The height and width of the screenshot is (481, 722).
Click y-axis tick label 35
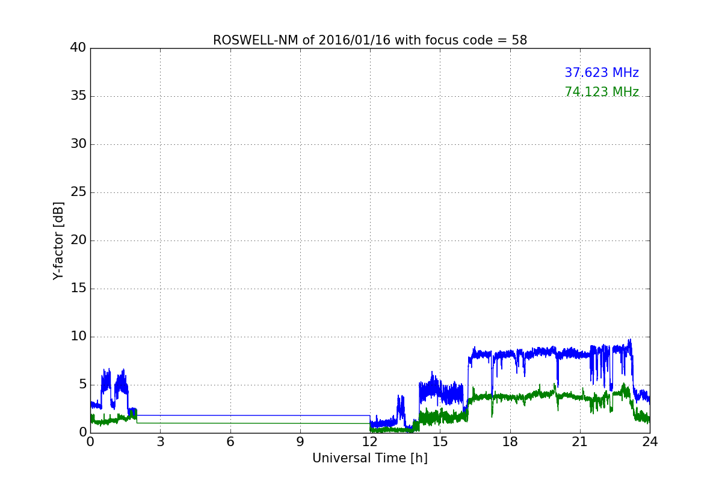click(x=78, y=96)
